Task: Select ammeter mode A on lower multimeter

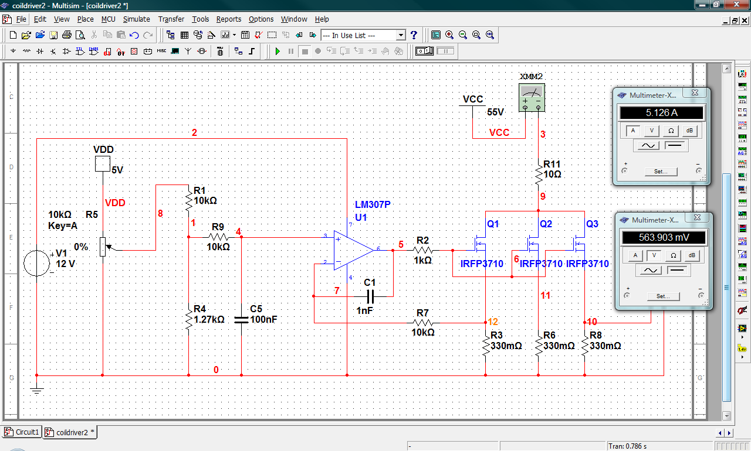Action: (635, 255)
